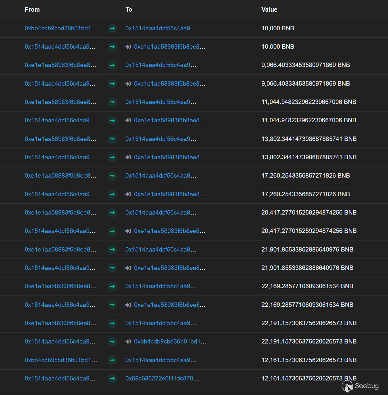388x395 pixels.
Task: Click arrow icon in 0xbb4cdb row sending 10,000 BNB
Action: (x=112, y=28)
